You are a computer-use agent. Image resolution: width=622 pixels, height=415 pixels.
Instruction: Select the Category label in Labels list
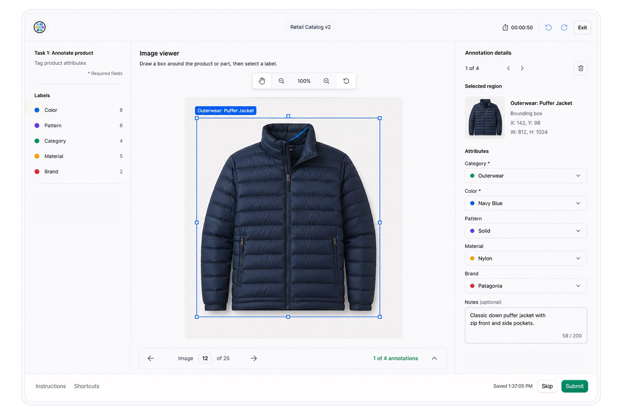78,141
